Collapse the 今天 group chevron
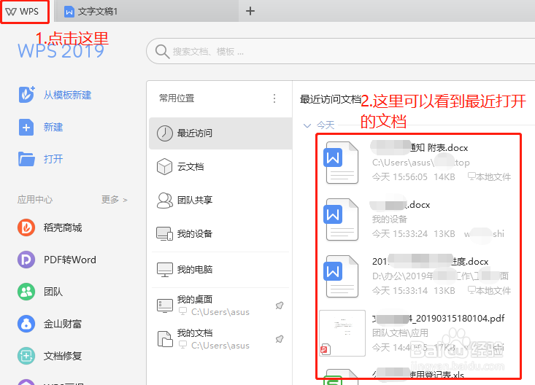This screenshot has height=385, width=535. 307,125
